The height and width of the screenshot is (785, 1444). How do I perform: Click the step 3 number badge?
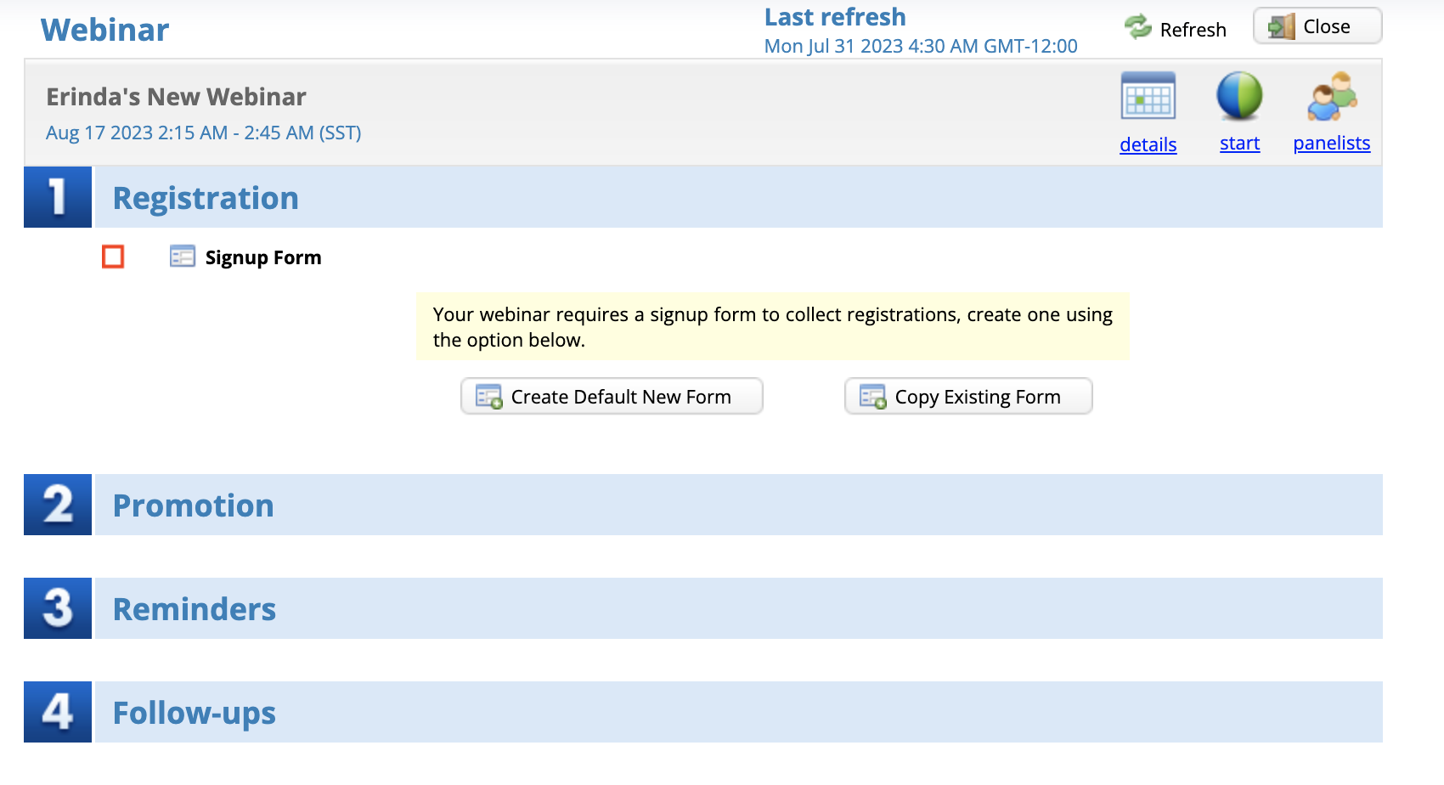click(x=58, y=608)
